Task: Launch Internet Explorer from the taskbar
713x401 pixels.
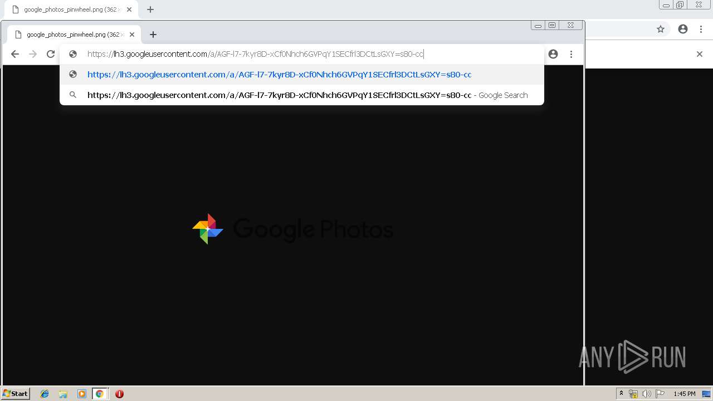Action: (45, 394)
